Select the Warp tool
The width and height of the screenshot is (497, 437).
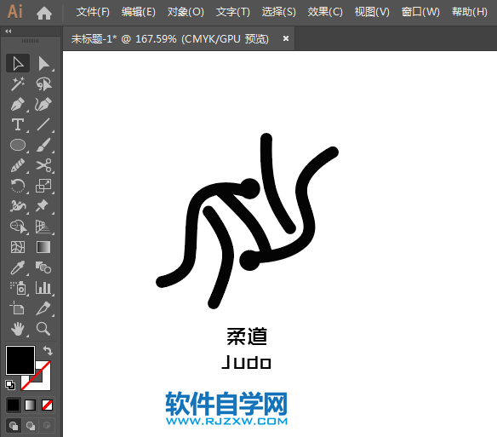(18, 206)
